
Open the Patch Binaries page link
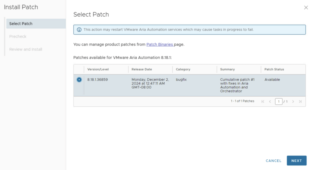(160, 45)
